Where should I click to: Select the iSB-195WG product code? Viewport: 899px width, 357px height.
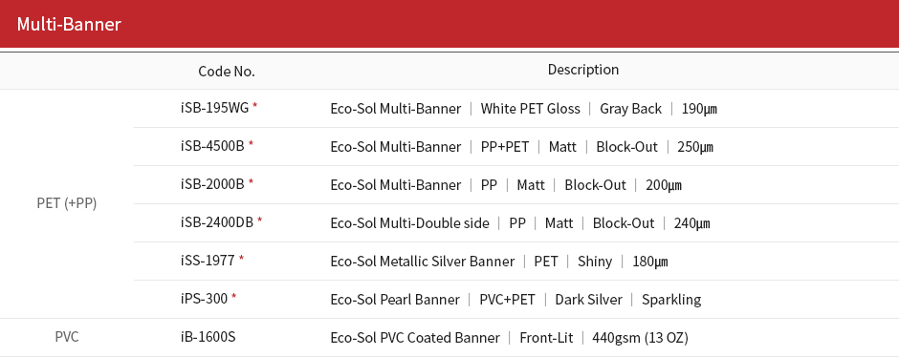tap(214, 108)
